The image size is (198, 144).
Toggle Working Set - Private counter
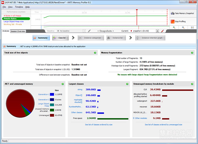pyautogui.click(x=12, y=25)
